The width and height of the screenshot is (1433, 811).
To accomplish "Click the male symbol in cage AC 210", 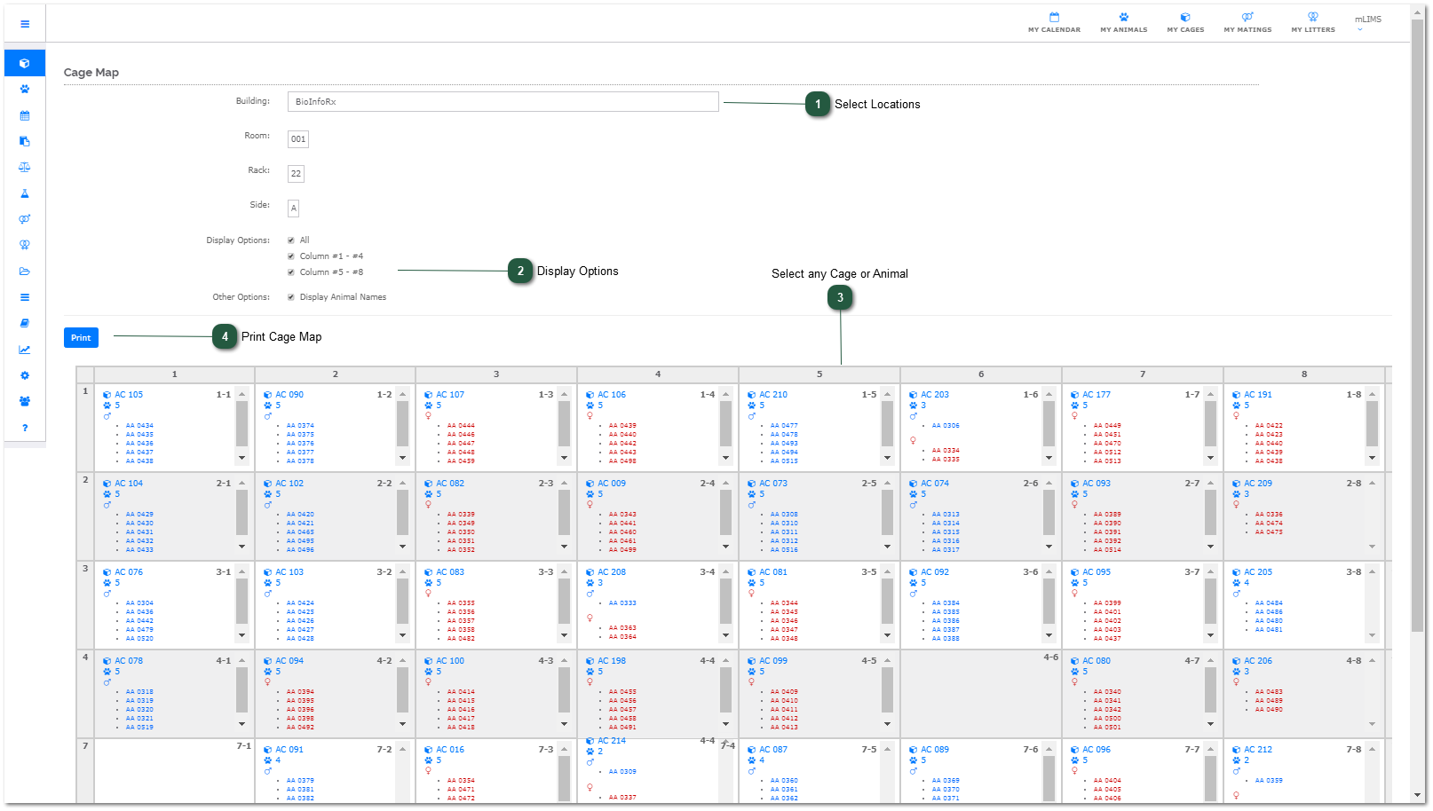I will 751,416.
